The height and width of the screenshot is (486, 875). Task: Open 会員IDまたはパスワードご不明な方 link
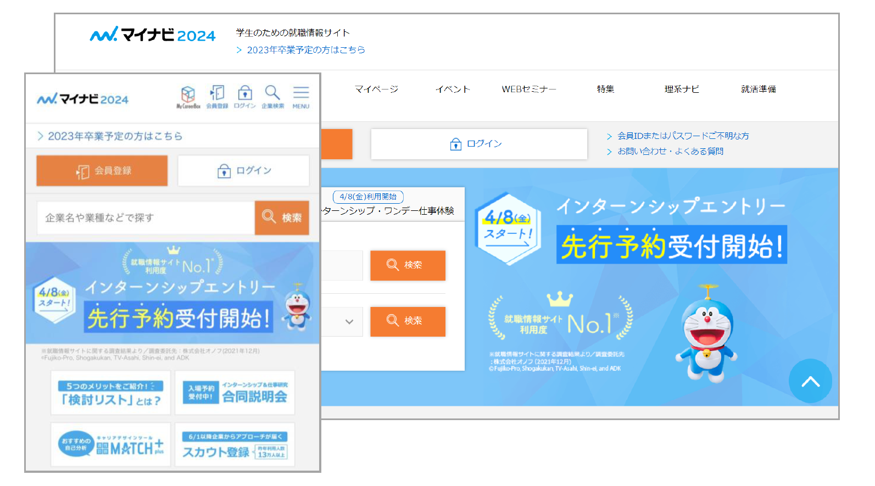pos(678,136)
